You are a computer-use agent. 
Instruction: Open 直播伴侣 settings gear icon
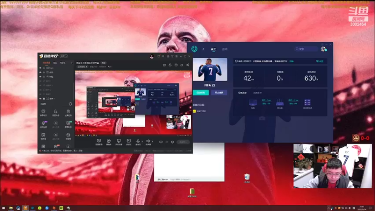172,142
